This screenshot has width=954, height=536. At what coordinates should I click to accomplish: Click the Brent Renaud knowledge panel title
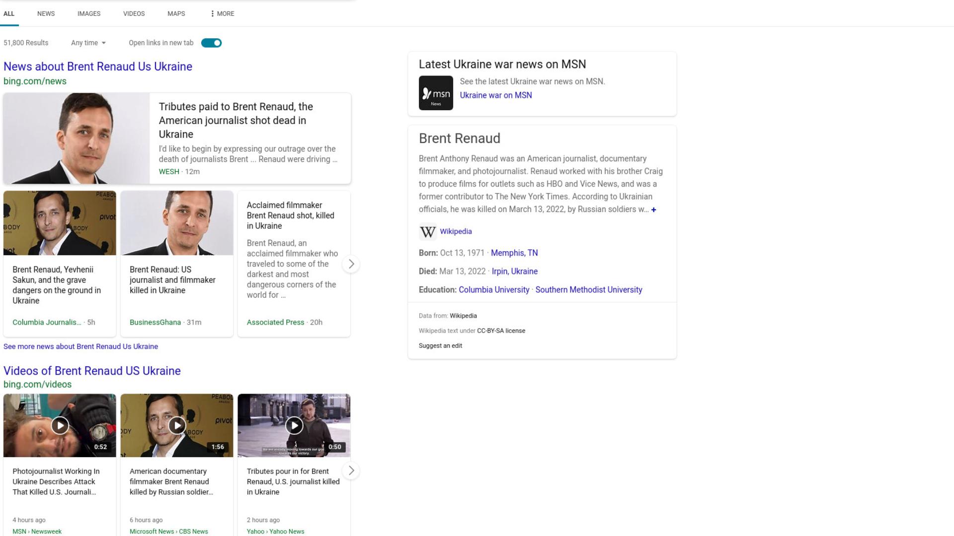(460, 138)
